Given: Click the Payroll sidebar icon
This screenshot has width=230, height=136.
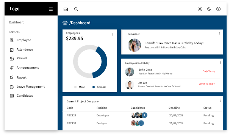Looking at the screenshot, I should coord(12,59).
